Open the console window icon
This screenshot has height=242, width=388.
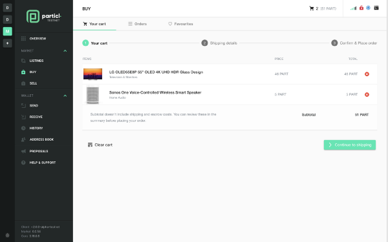[x=376, y=8]
